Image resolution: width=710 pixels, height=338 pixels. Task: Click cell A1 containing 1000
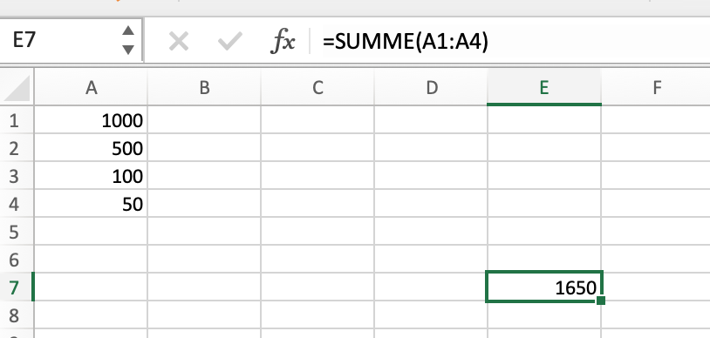pos(91,120)
